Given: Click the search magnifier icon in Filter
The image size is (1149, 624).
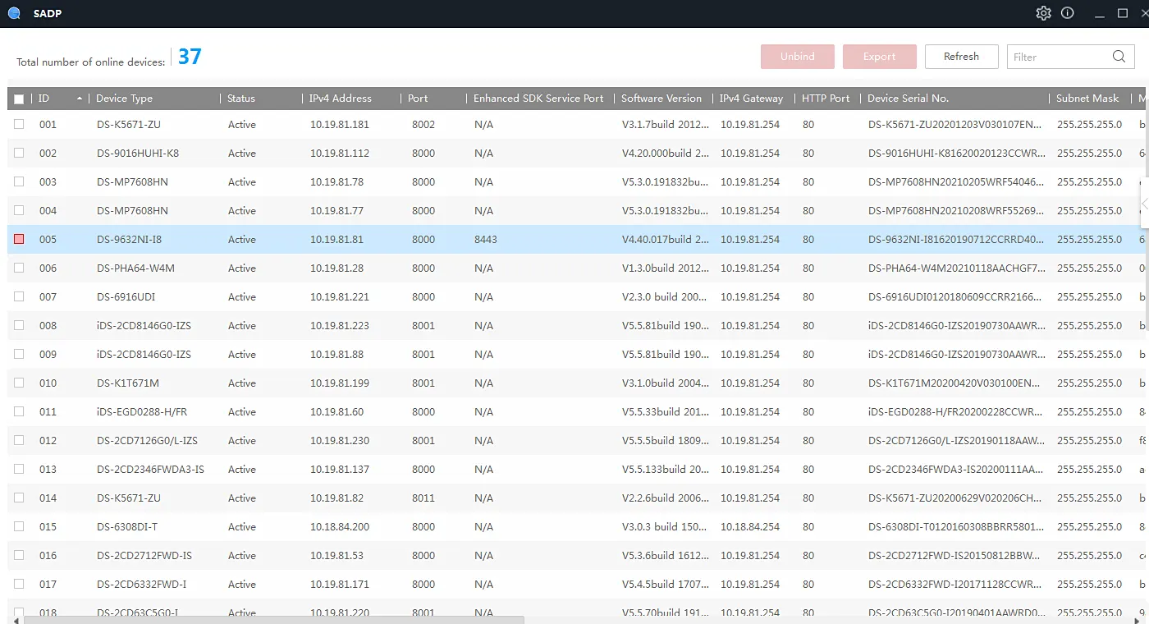Looking at the screenshot, I should tap(1119, 57).
